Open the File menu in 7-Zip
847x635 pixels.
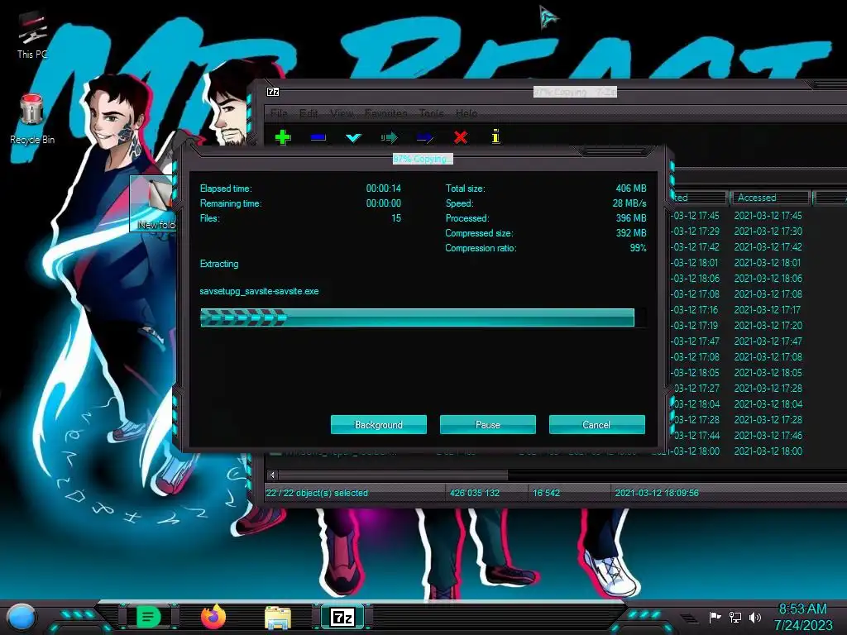pyautogui.click(x=279, y=113)
